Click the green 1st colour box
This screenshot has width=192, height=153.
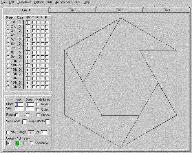(x=17, y=143)
